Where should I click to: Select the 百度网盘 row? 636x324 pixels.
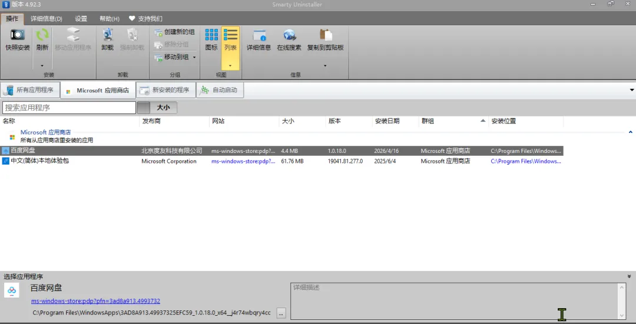[x=282, y=151]
